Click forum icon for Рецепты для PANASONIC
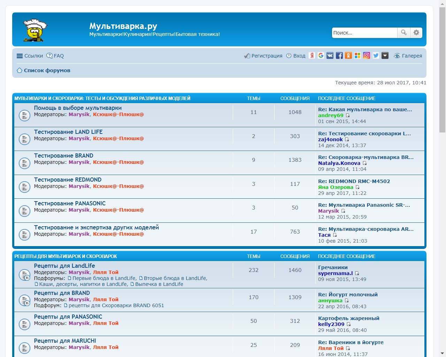 (24, 324)
